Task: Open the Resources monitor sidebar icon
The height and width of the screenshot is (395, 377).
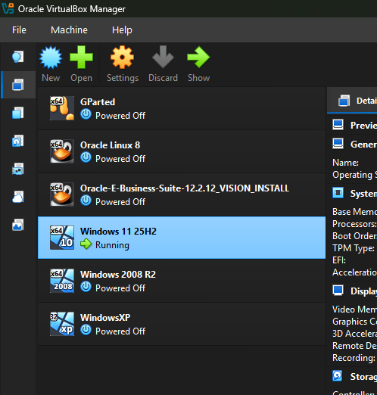Action: click(x=17, y=225)
